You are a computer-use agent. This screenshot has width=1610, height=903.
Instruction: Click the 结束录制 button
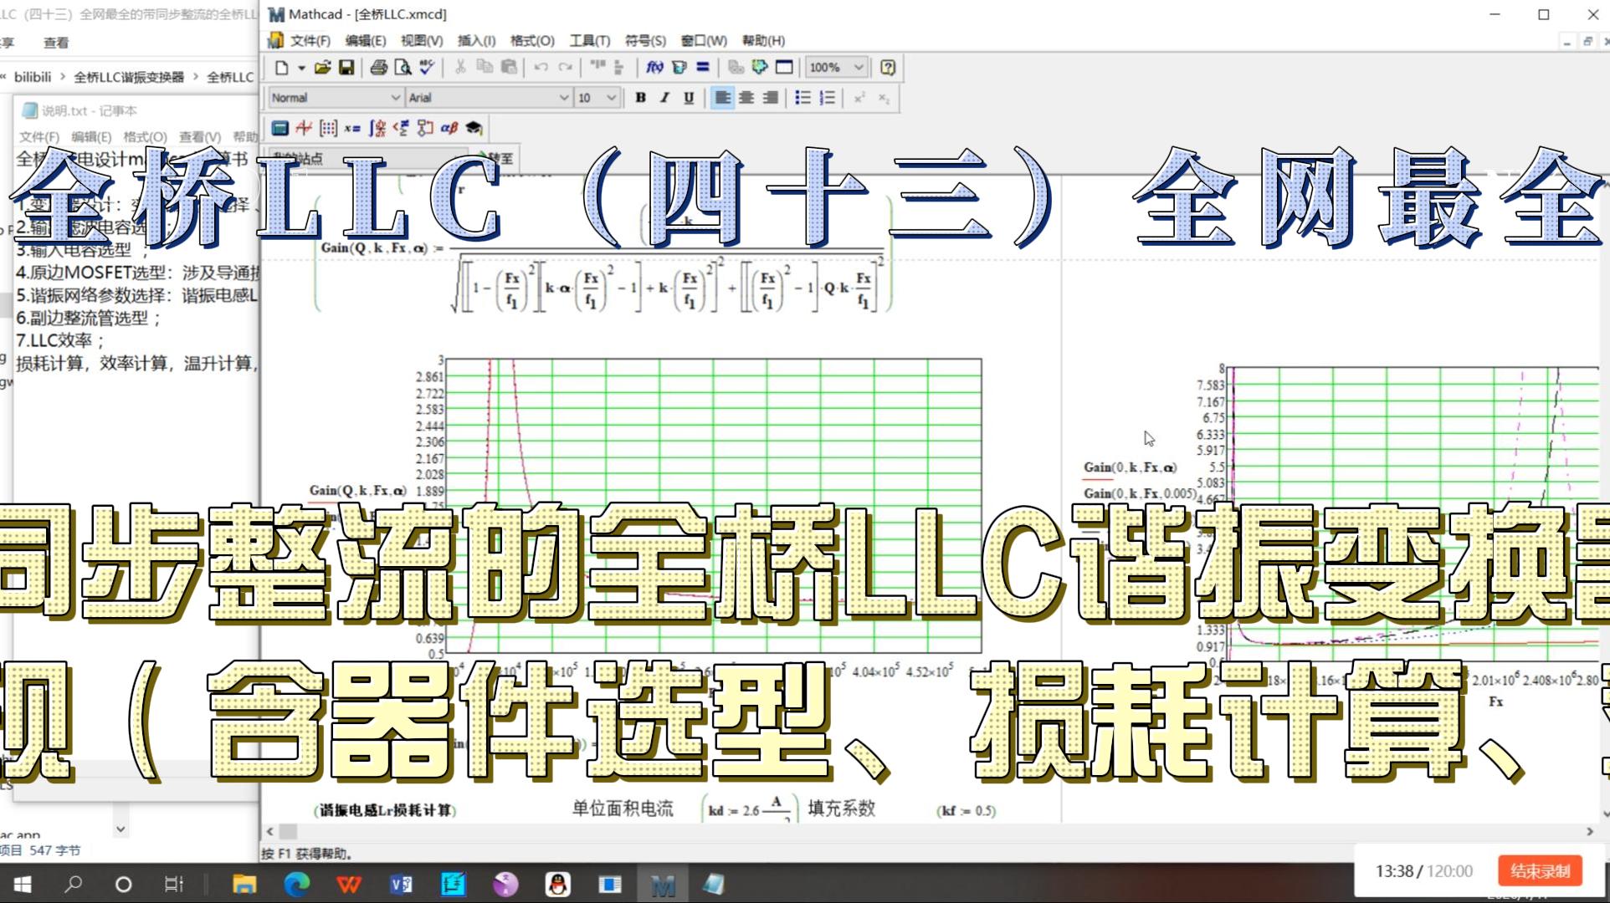[x=1540, y=871]
